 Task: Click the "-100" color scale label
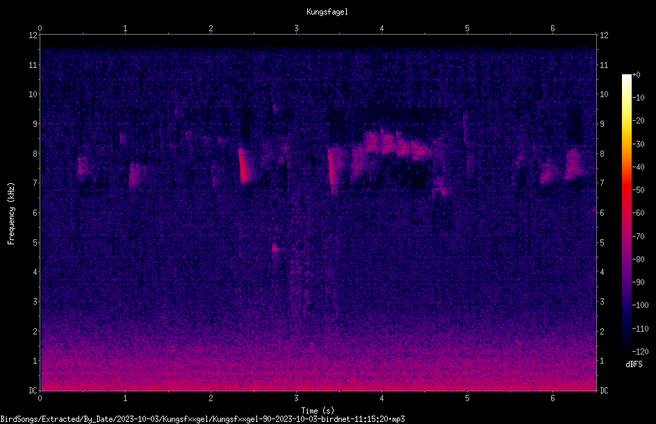coord(640,305)
